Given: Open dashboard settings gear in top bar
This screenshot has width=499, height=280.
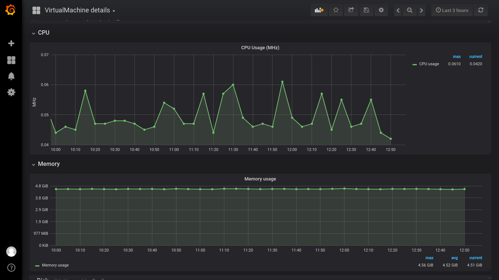Looking at the screenshot, I should [381, 10].
